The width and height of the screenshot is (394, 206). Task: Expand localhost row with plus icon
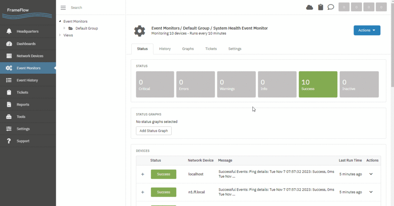pyautogui.click(x=142, y=174)
